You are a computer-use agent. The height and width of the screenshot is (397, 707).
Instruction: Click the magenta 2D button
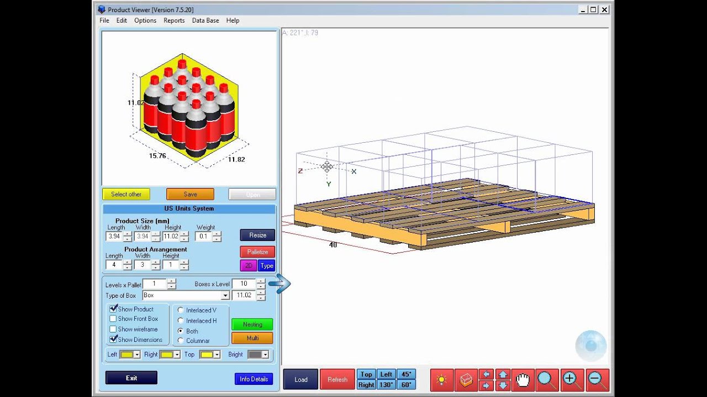click(249, 266)
